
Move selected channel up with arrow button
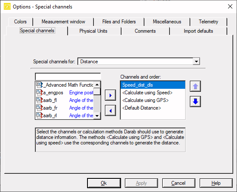click(195, 86)
